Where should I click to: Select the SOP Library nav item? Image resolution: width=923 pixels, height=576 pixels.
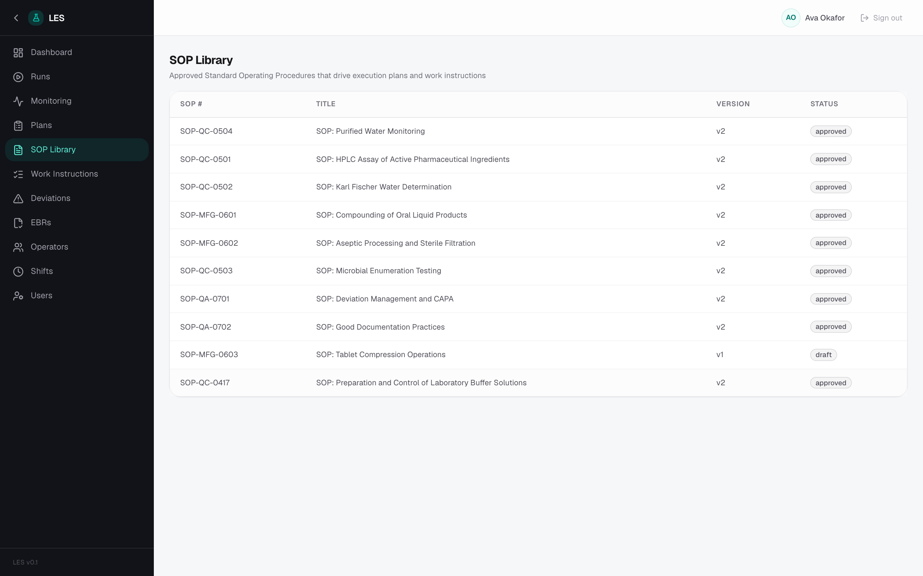click(x=77, y=150)
